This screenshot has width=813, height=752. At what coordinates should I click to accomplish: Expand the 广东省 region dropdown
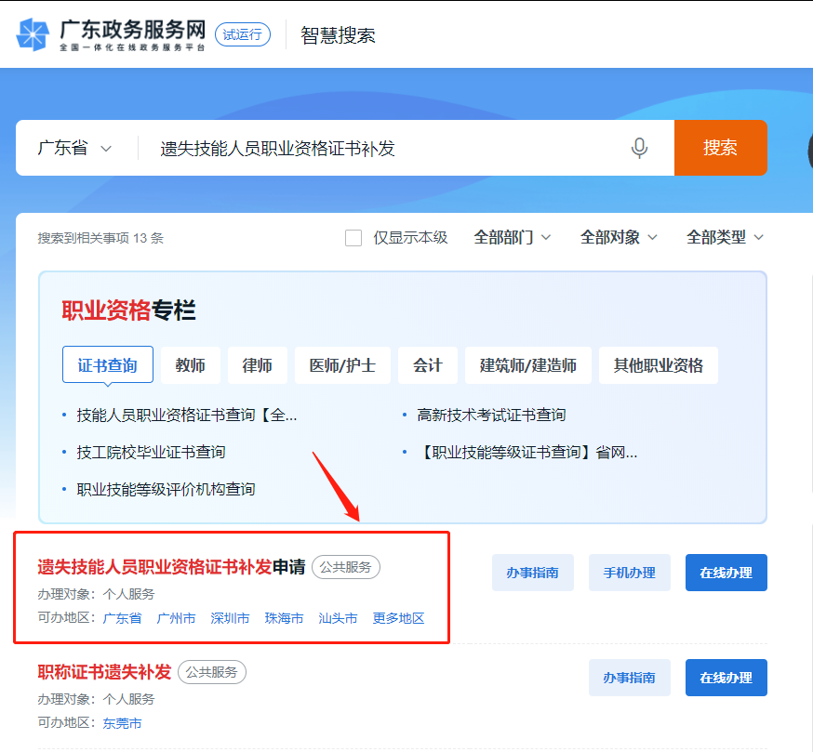pos(74,148)
